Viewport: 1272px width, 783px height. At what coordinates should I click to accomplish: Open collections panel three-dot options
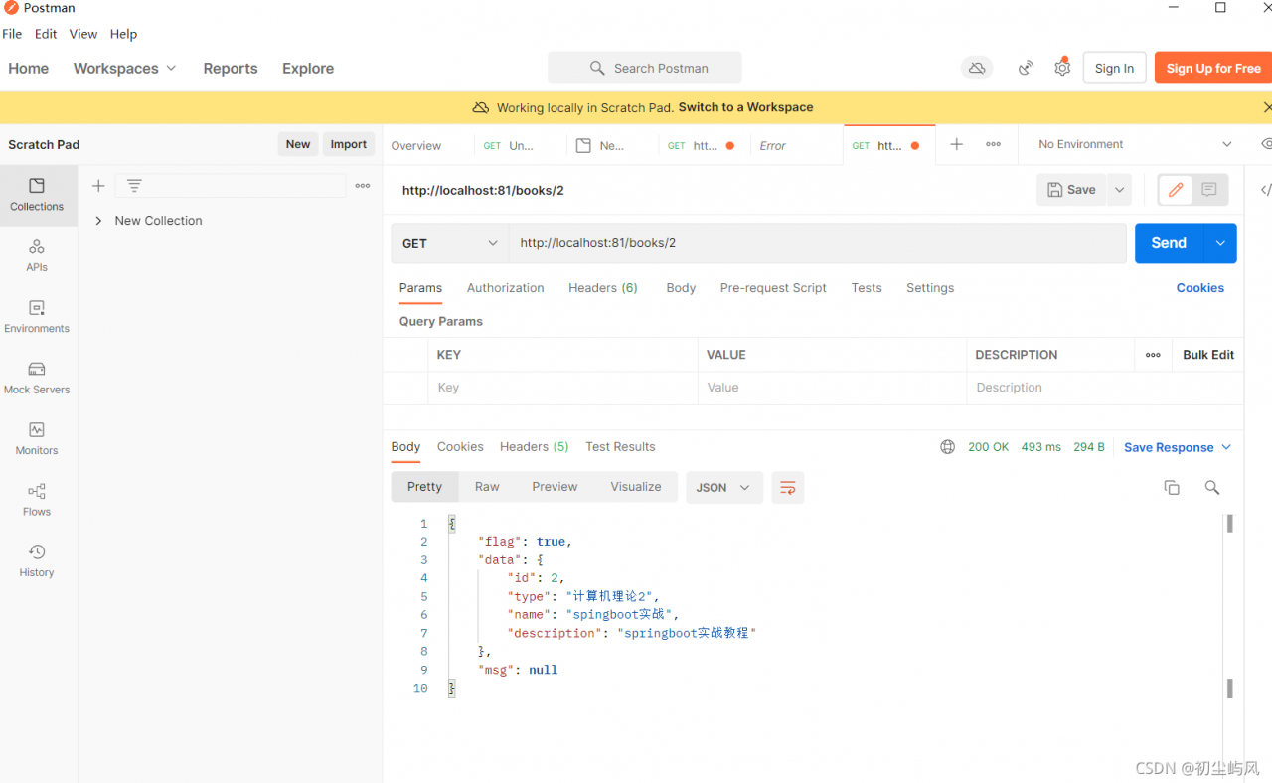point(363,186)
